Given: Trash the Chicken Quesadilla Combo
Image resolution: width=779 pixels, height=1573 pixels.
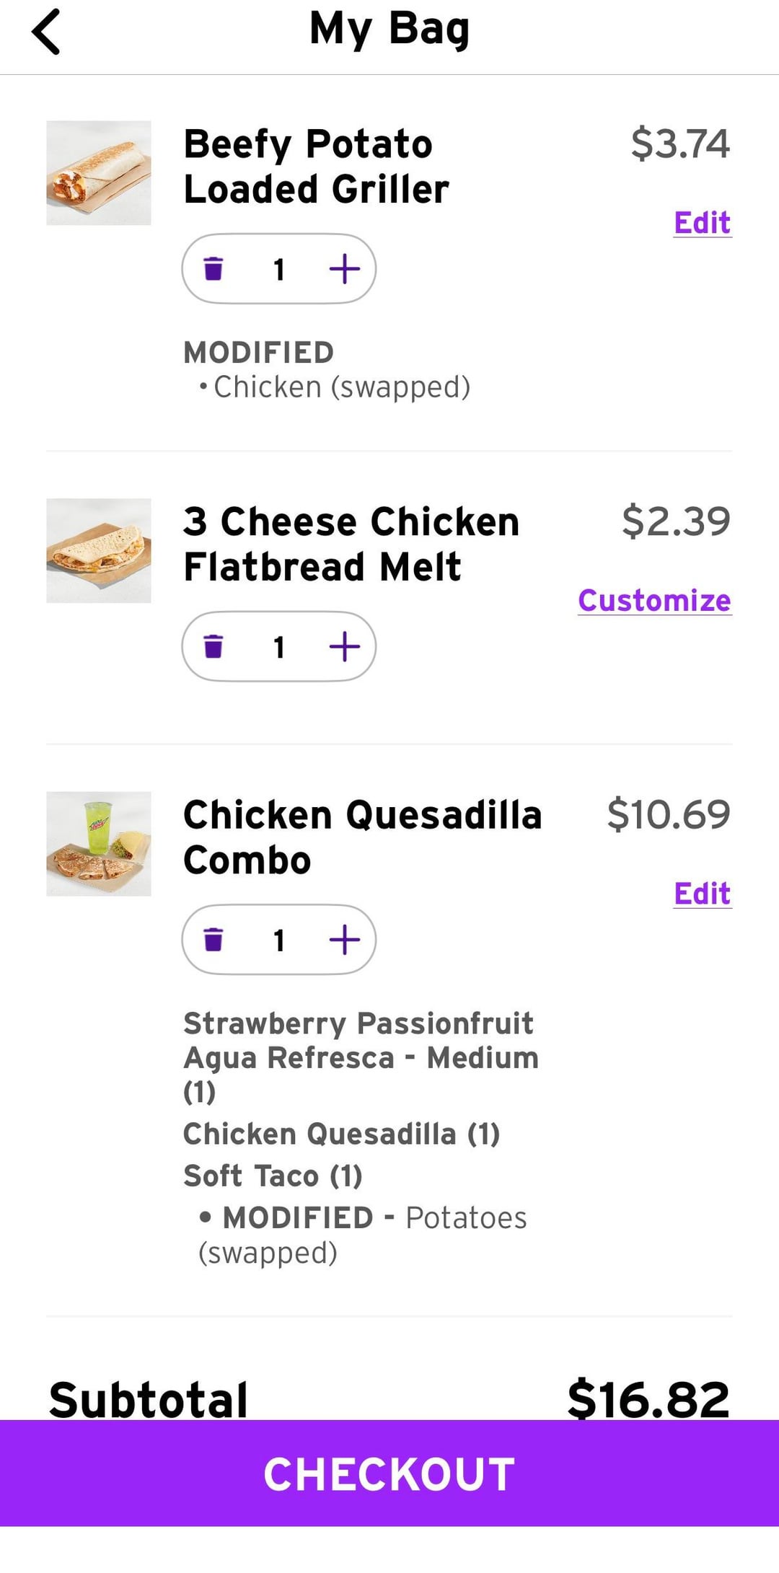Looking at the screenshot, I should [x=214, y=940].
